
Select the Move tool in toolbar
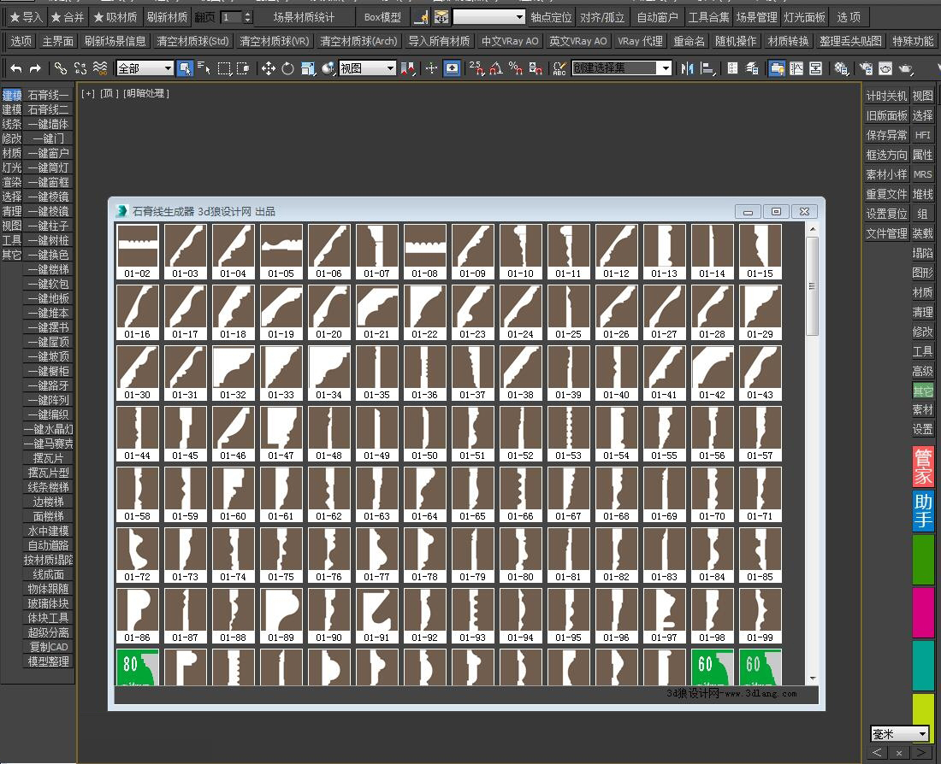pos(269,69)
